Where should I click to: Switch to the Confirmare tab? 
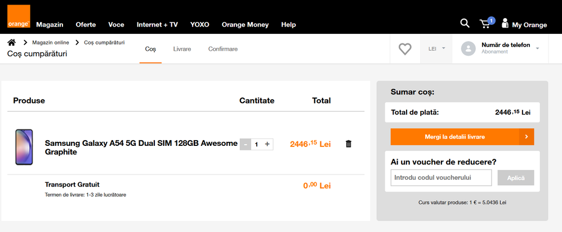[x=223, y=49]
